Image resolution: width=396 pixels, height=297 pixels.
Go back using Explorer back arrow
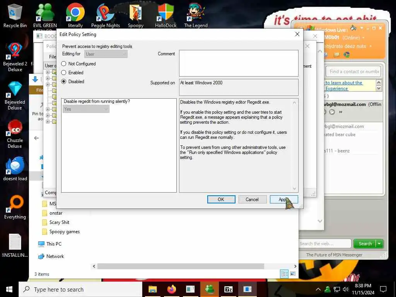point(36,138)
